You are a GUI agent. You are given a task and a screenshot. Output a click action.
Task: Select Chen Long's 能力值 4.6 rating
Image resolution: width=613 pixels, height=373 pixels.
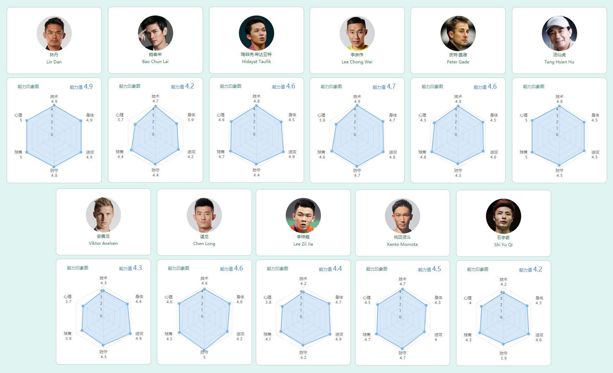tap(232, 268)
